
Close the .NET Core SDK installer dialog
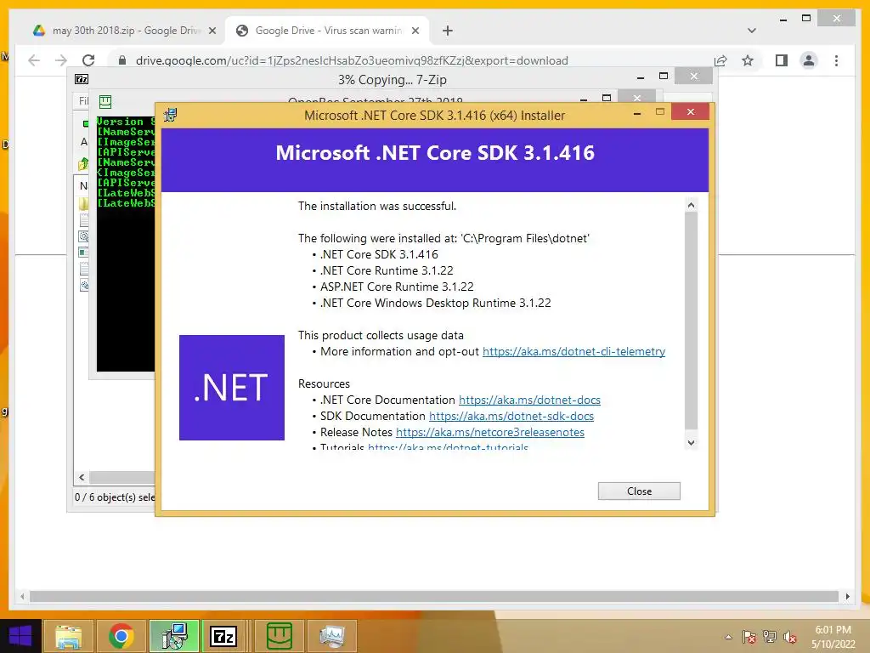[x=639, y=491]
